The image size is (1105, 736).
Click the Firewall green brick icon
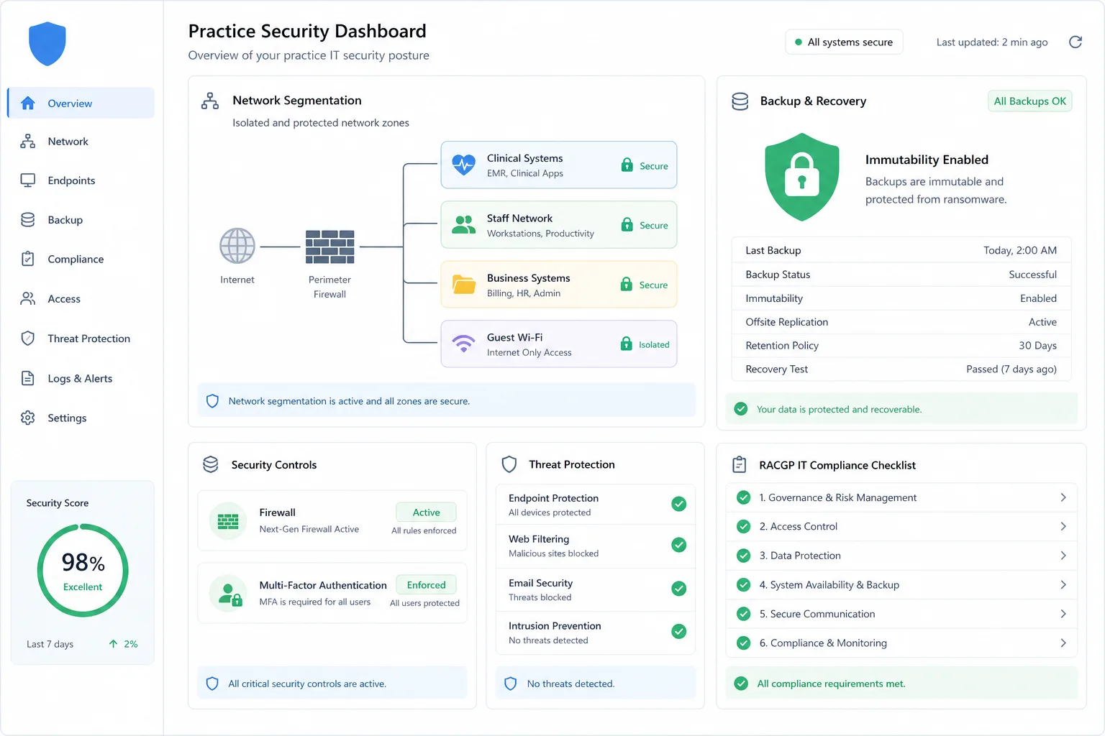(x=228, y=521)
